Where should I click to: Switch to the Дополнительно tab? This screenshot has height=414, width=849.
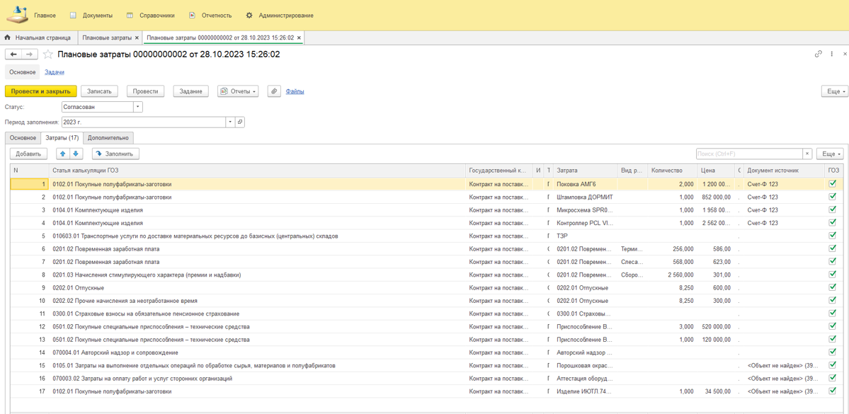pyautogui.click(x=108, y=138)
